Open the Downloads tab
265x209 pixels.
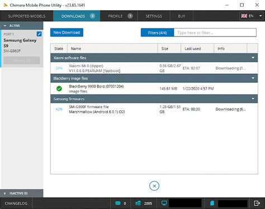tap(77, 16)
